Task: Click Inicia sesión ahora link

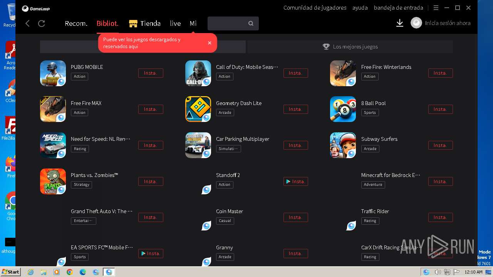Action: pos(448,23)
